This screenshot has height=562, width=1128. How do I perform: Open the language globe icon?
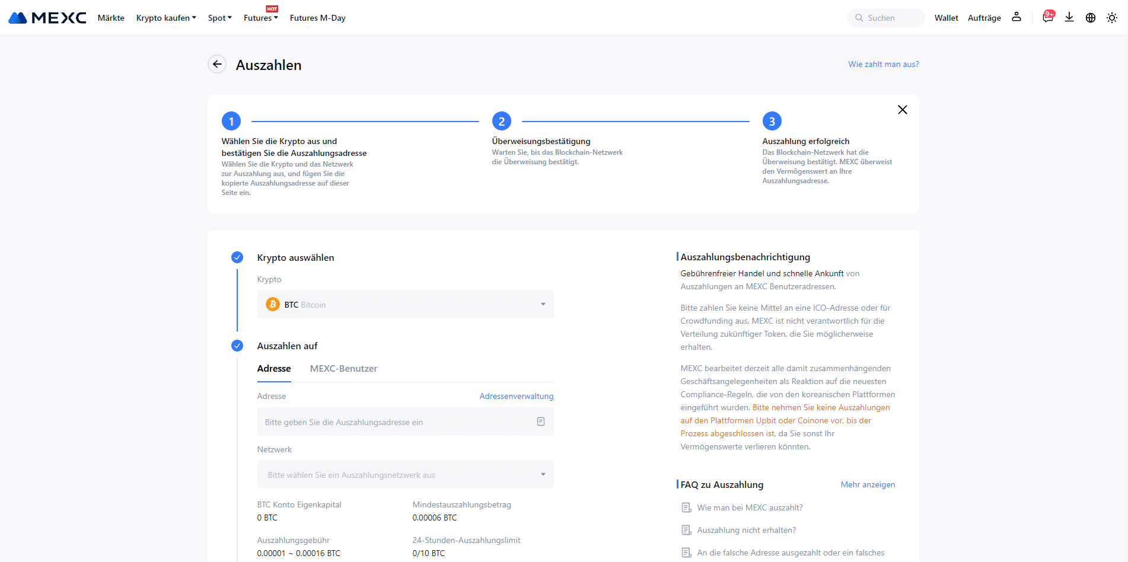pos(1091,18)
